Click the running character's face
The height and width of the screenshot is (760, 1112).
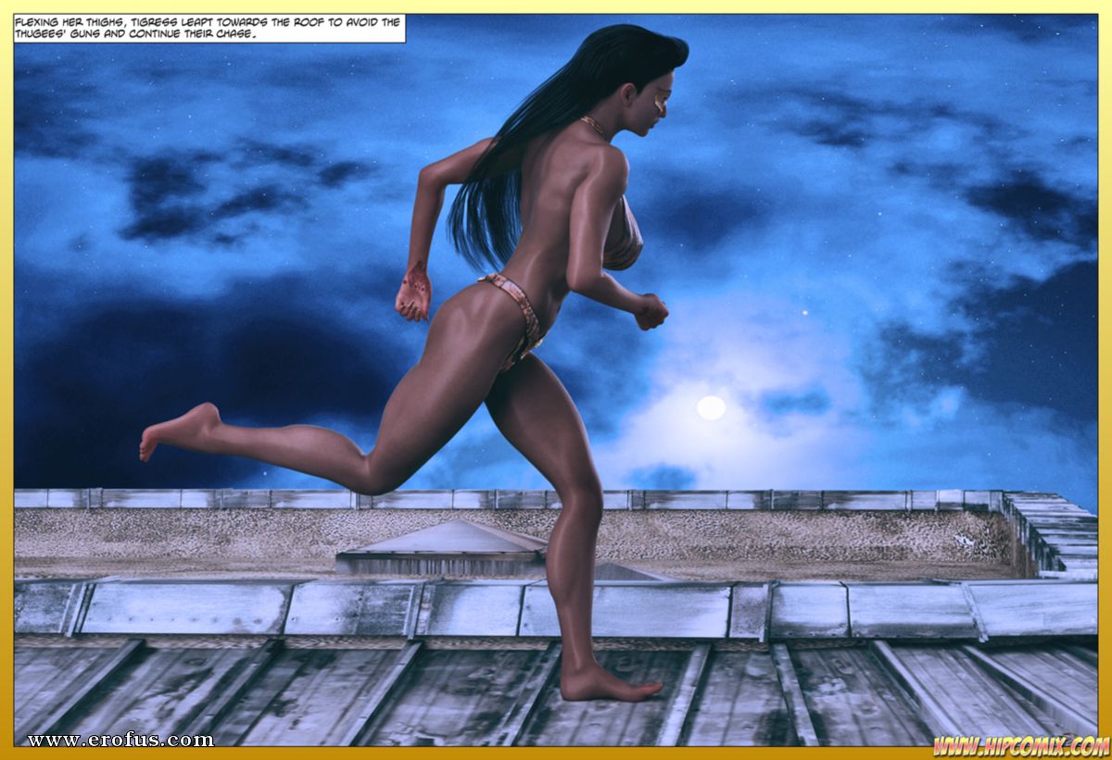(660, 97)
